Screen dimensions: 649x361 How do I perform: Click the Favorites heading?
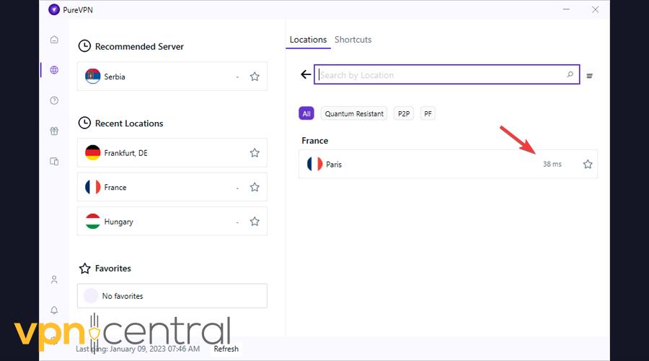coord(113,269)
